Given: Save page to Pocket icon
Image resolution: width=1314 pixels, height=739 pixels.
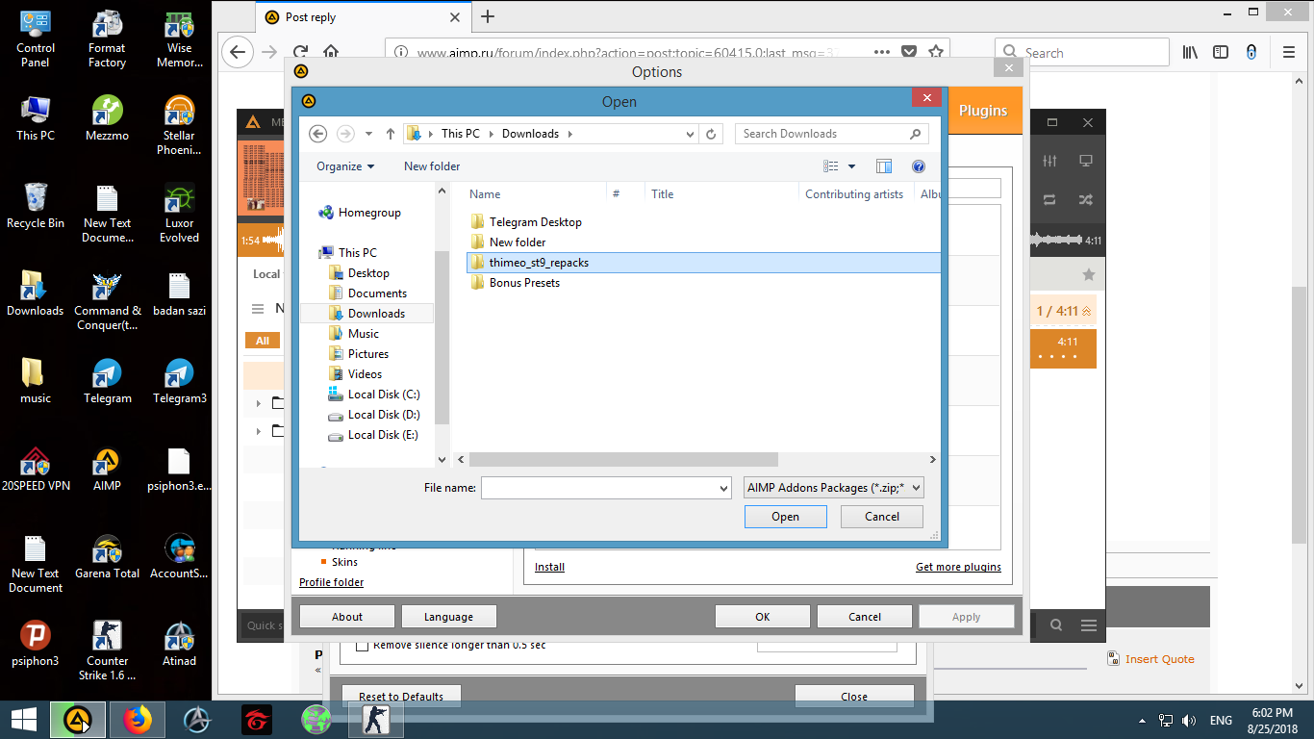Looking at the screenshot, I should [x=909, y=52].
